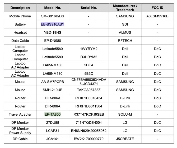This screenshot has height=148, width=177.
Task: Select the FCC ID column header
Action: [x=157, y=8]
